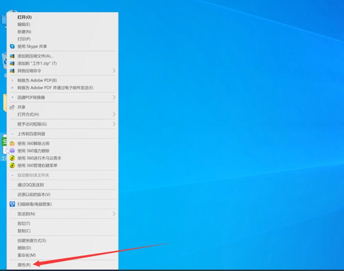The height and width of the screenshot is (271, 344).
Task: Click the 使用 360进行木马云查杀 label
Action: pos(39,158)
